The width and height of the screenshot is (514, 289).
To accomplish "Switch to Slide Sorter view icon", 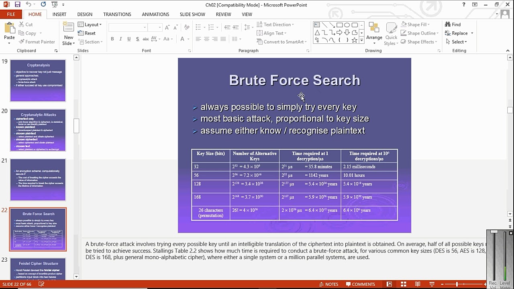I will point(404,284).
